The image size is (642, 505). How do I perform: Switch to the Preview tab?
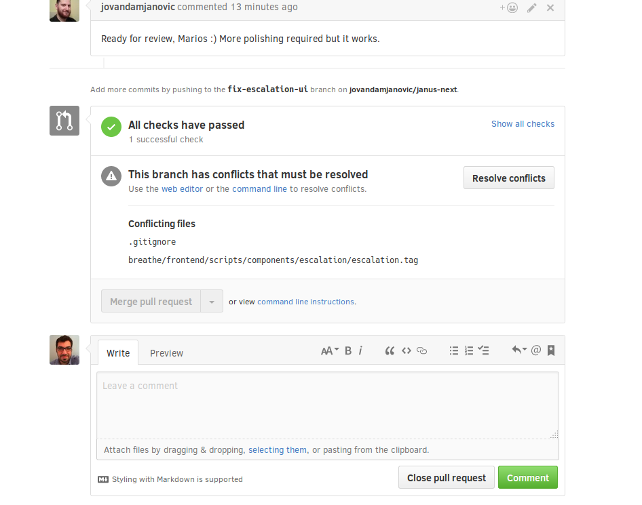[166, 353]
